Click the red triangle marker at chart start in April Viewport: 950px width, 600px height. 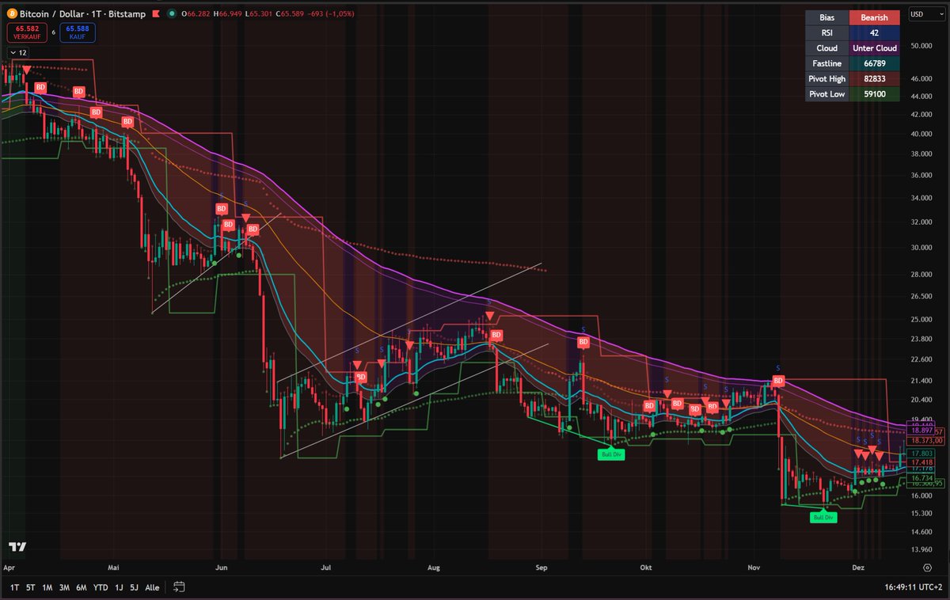[27, 70]
